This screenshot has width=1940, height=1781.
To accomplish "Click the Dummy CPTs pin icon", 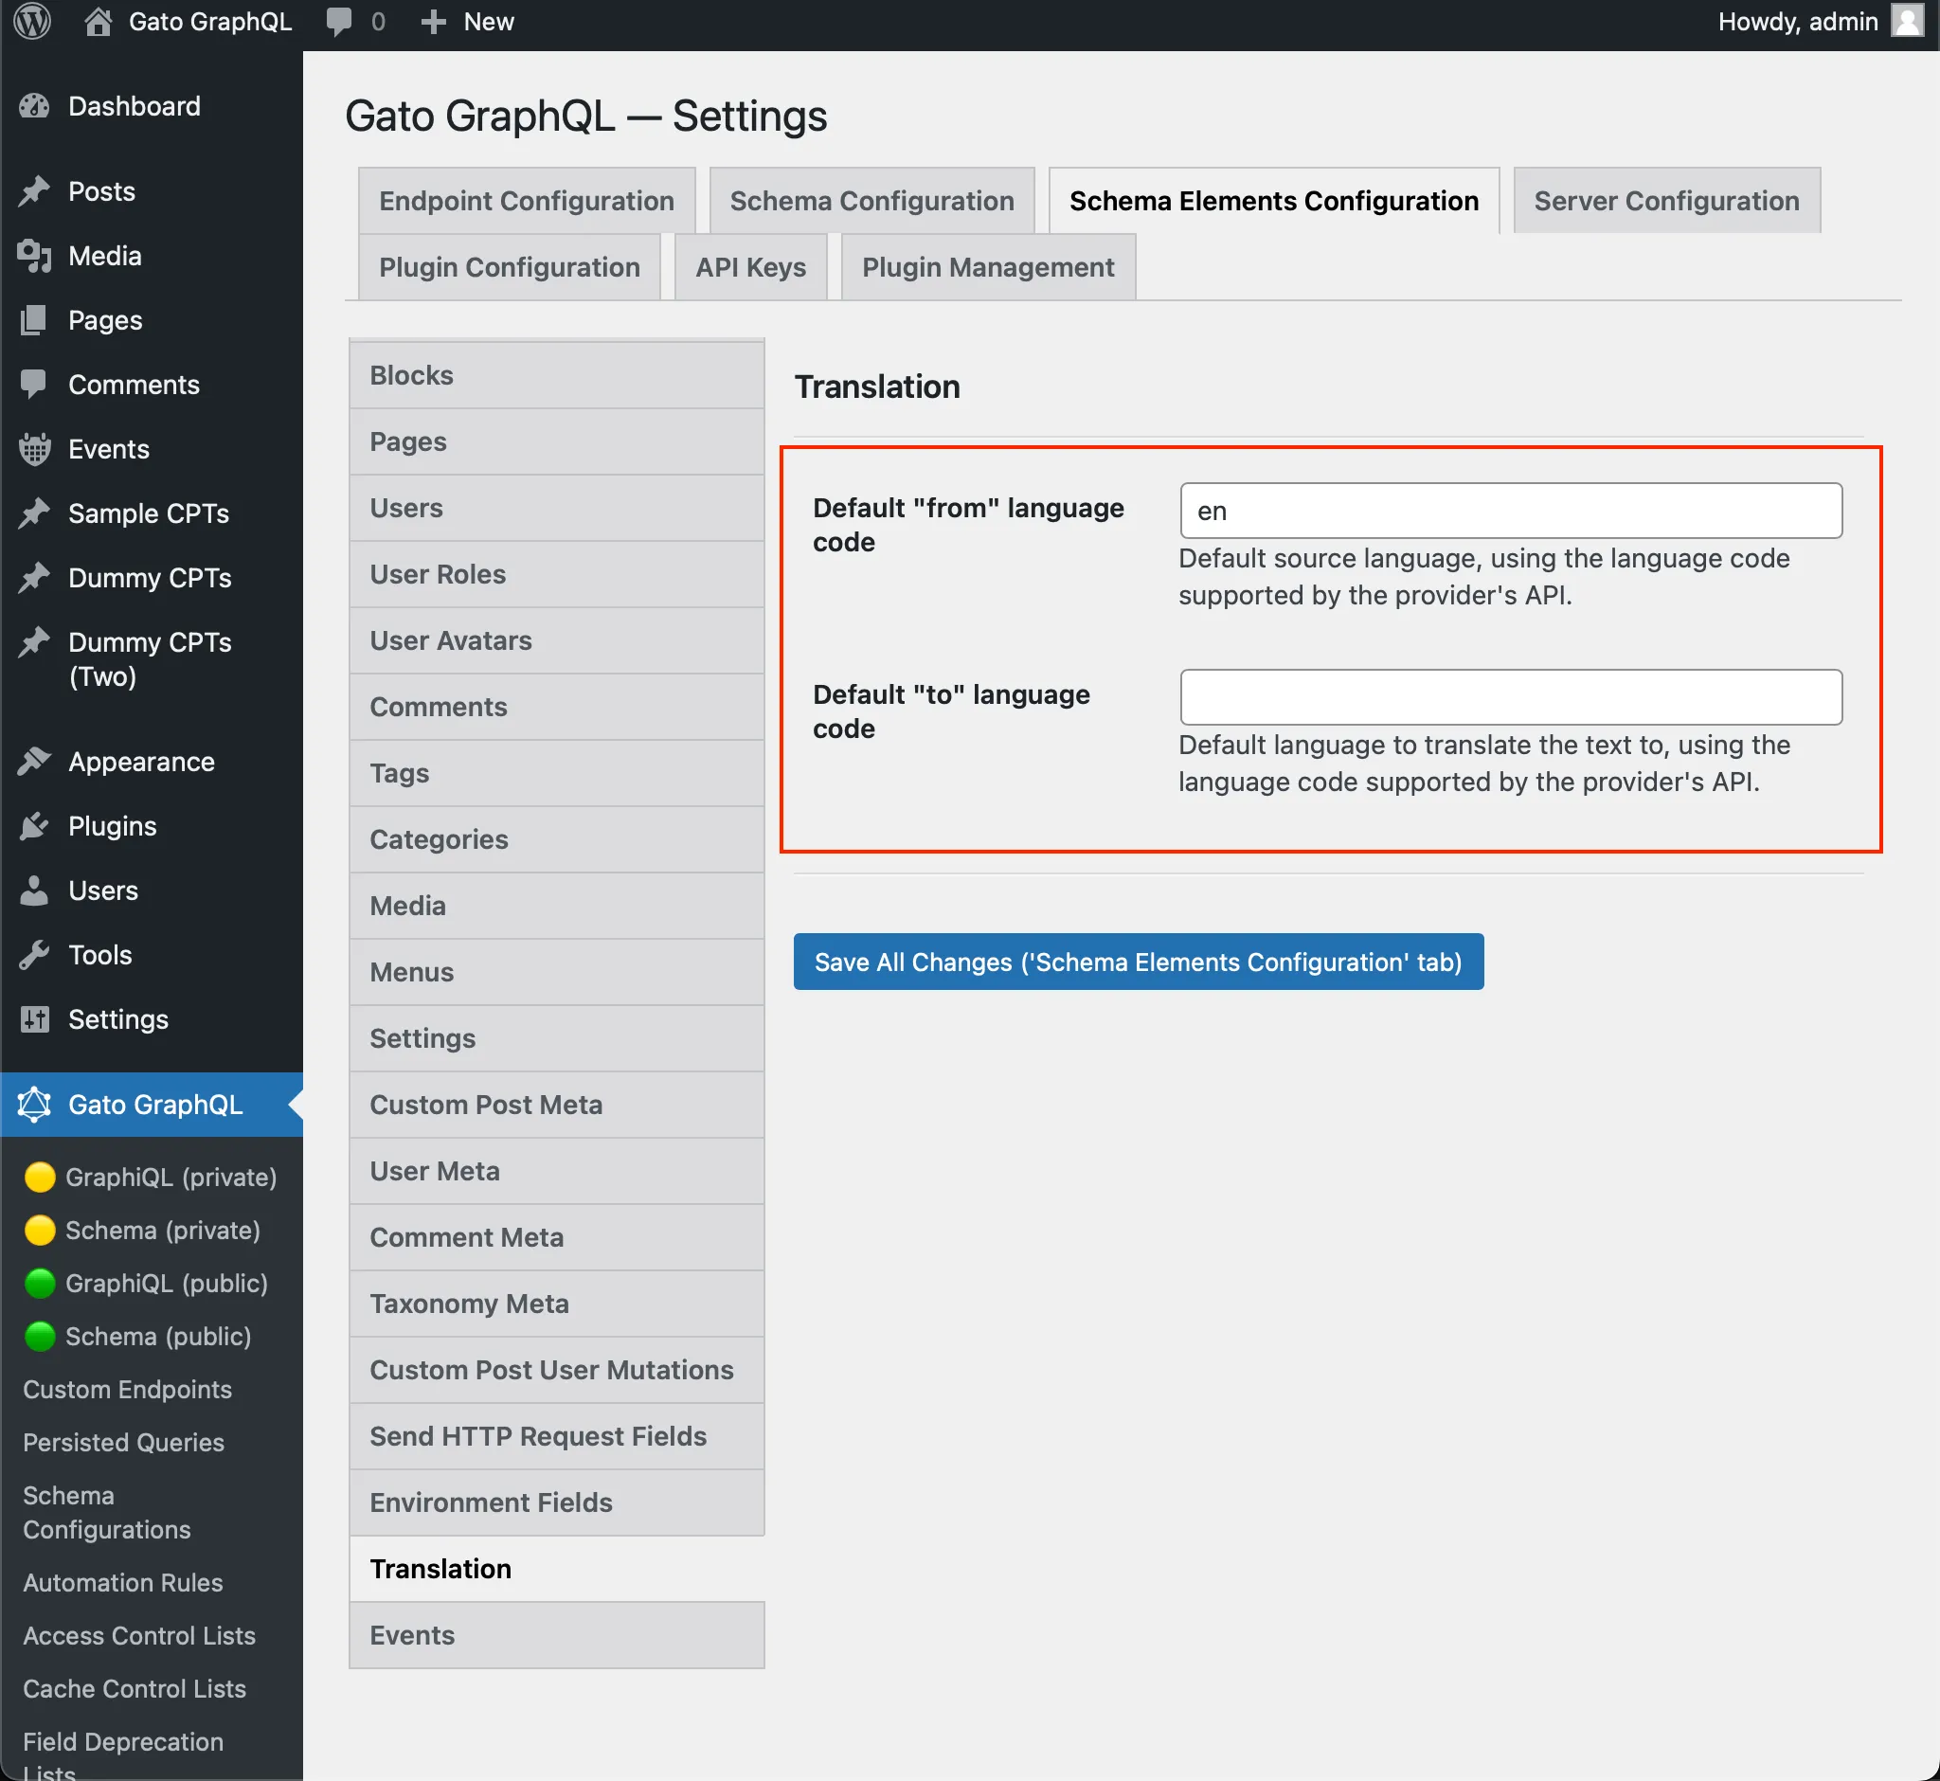I will point(35,577).
